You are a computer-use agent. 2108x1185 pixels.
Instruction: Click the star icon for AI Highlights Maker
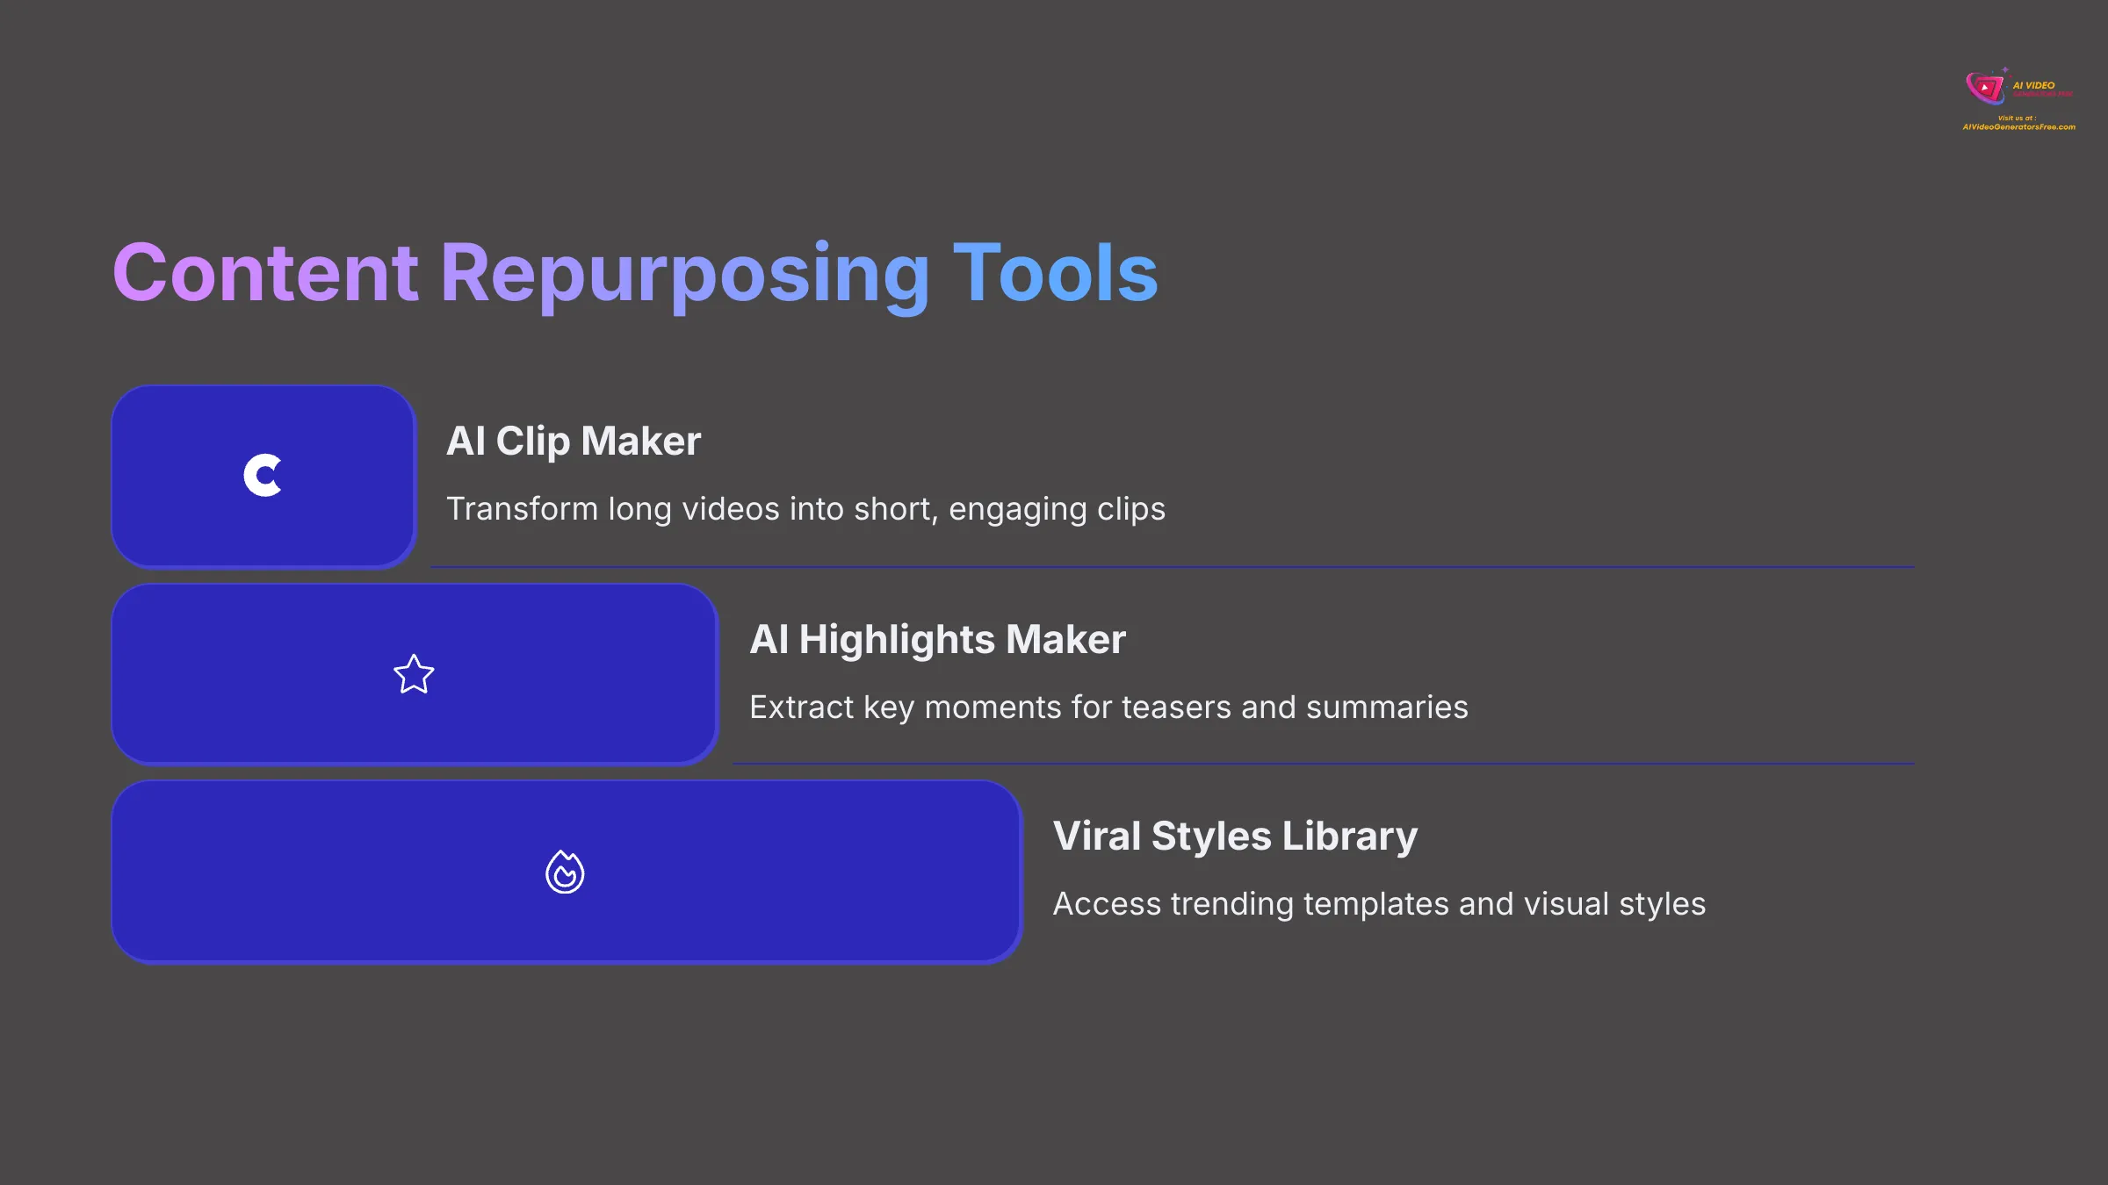point(414,674)
